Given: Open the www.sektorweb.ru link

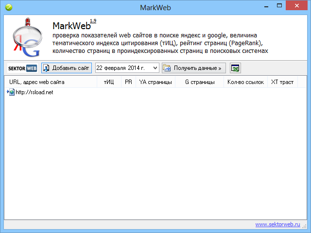Looking at the screenshot, I should [x=277, y=224].
